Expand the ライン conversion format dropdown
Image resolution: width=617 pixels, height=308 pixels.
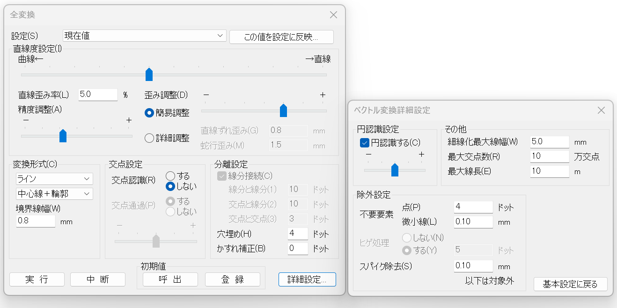(x=54, y=179)
